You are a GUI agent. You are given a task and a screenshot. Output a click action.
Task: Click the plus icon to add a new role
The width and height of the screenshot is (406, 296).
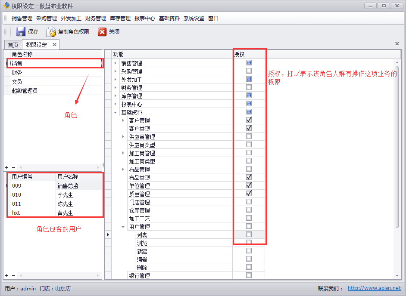click(6, 167)
